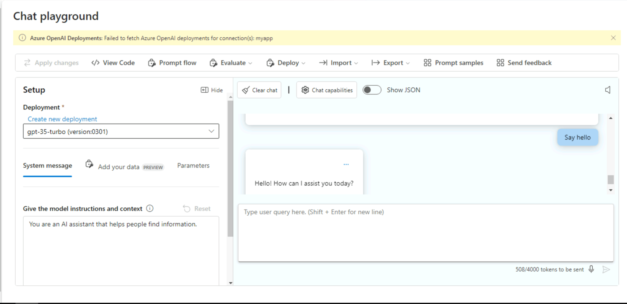
Task: Click the View Code toolbar item
Action: click(x=113, y=63)
